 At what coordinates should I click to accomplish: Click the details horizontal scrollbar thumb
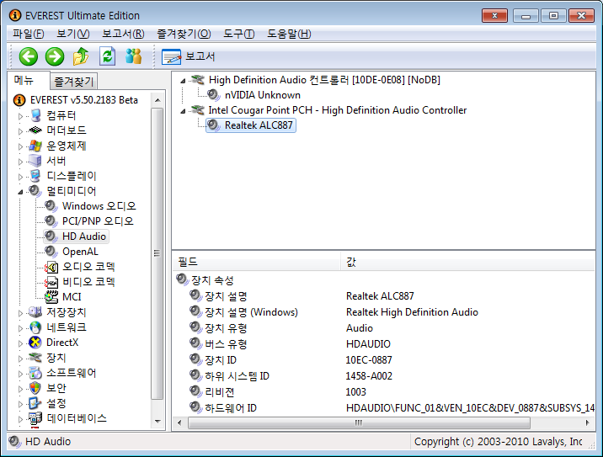(x=359, y=422)
